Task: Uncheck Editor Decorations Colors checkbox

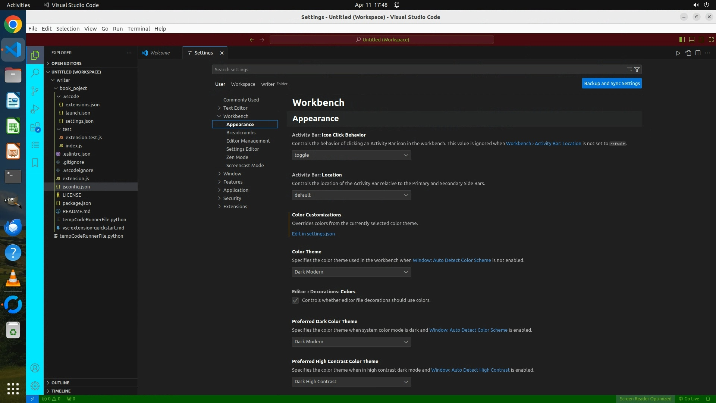Action: coord(295,300)
